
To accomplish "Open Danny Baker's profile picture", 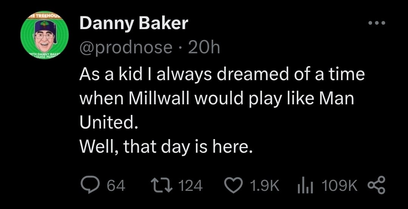I will (x=45, y=37).
